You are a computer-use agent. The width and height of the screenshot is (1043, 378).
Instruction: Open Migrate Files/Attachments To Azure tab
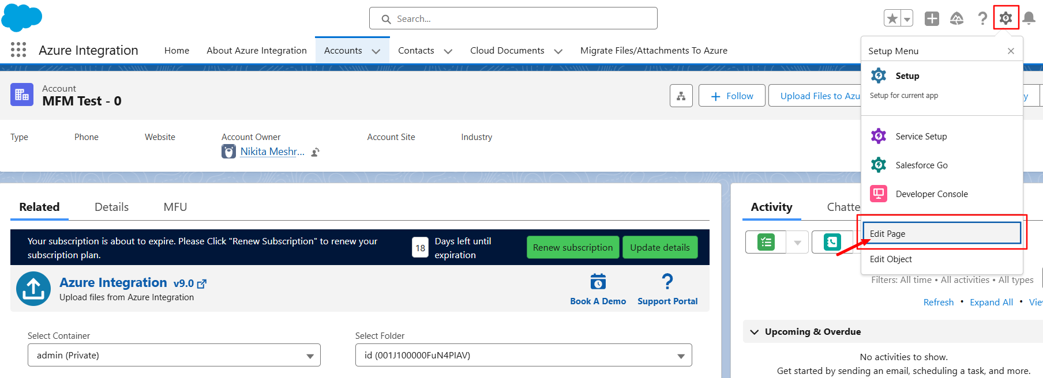pyautogui.click(x=654, y=51)
